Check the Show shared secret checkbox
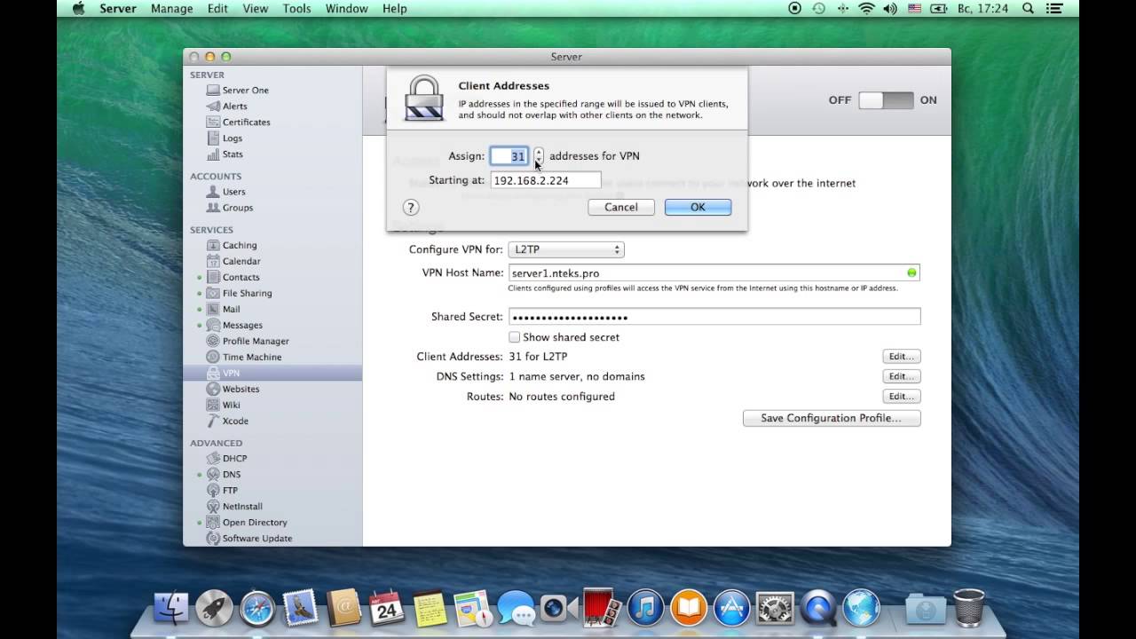The width and height of the screenshot is (1136, 639). (x=514, y=337)
